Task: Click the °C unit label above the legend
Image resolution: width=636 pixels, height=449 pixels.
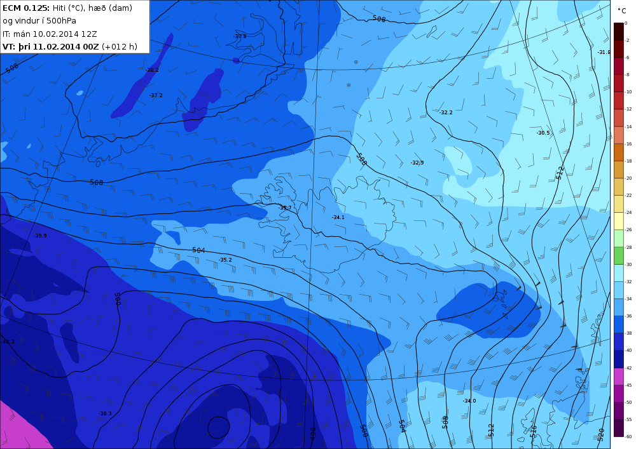Action: click(622, 11)
